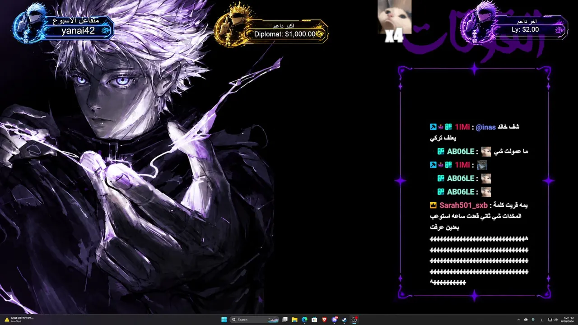Screen dimensions: 578x325
Task: Switch to OBS Studio in the taskbar
Action: pos(354,320)
